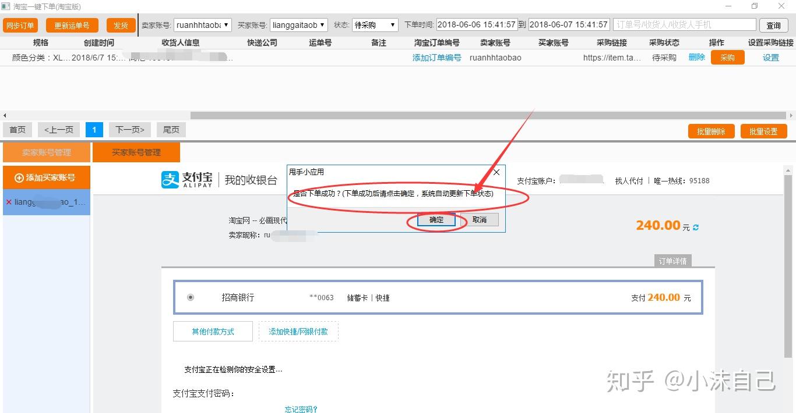The height and width of the screenshot is (413, 796).
Task: Go to <上一页 previous page
Action: coord(59,130)
